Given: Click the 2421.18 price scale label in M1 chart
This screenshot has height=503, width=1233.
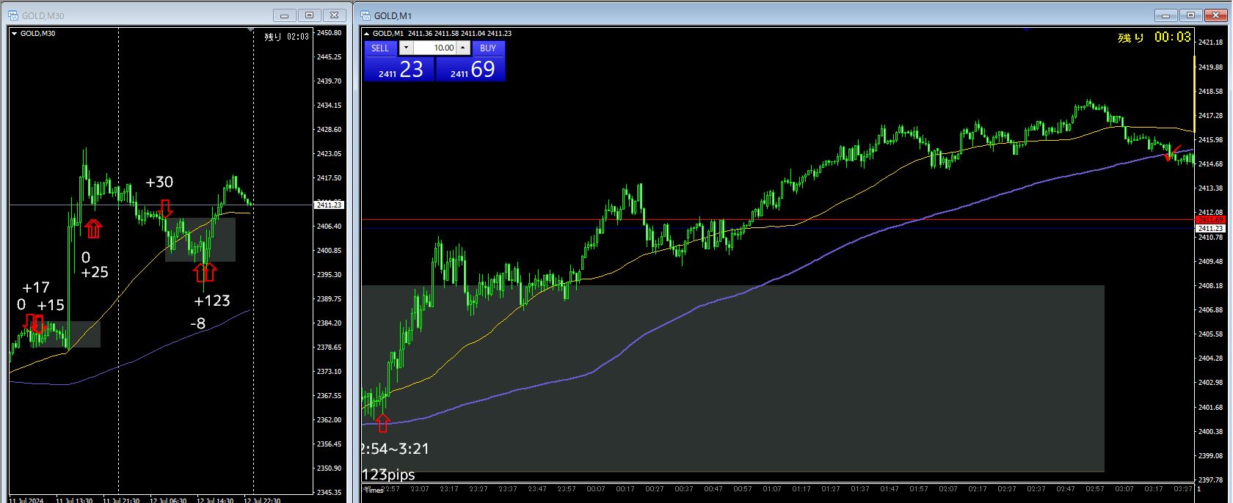Looking at the screenshot, I should coord(1210,43).
